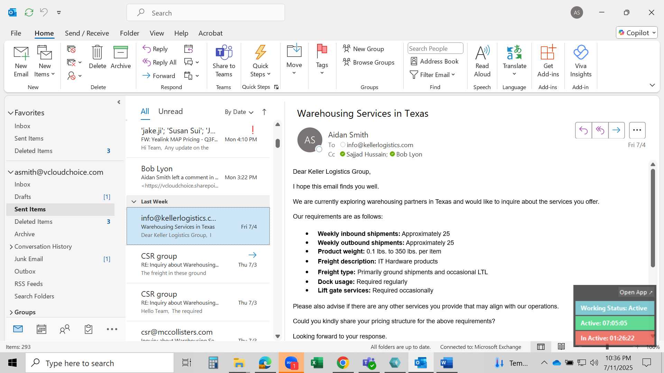
Task: Collapse the ribbon with chevron
Action: click(652, 85)
